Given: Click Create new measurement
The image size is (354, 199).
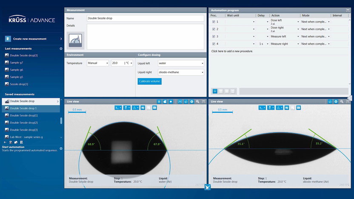Looking at the screenshot, I should pyautogui.click(x=30, y=39).
